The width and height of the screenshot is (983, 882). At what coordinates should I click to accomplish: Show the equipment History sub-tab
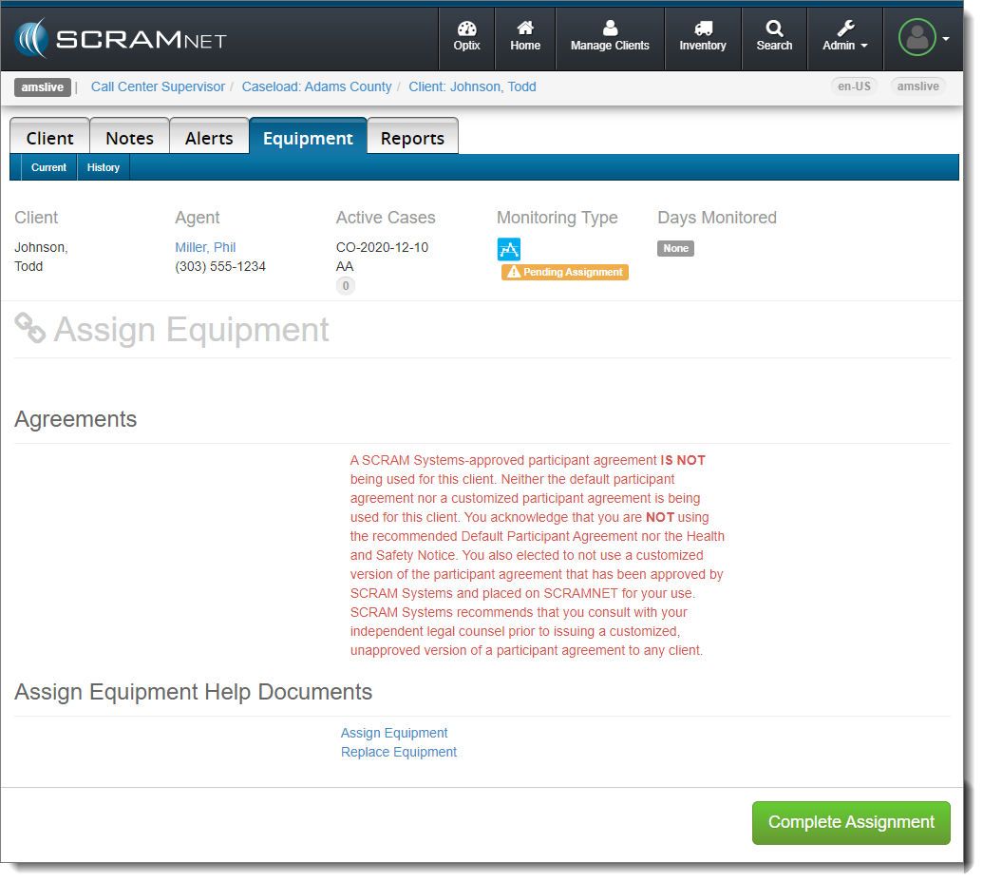[x=104, y=167]
